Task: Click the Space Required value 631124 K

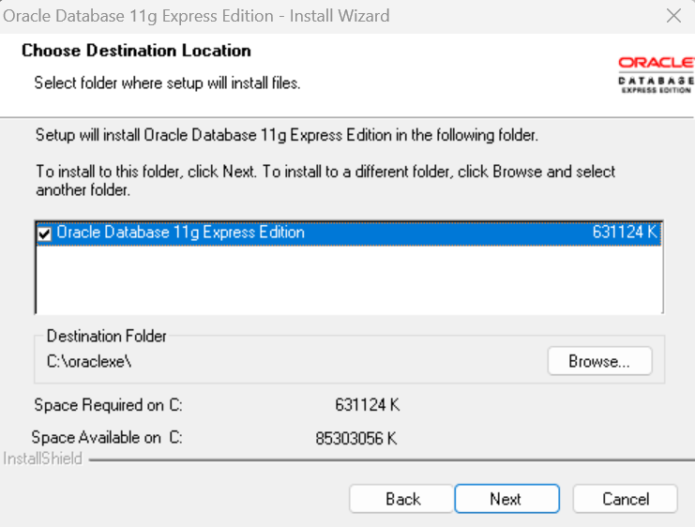Action: (x=368, y=405)
